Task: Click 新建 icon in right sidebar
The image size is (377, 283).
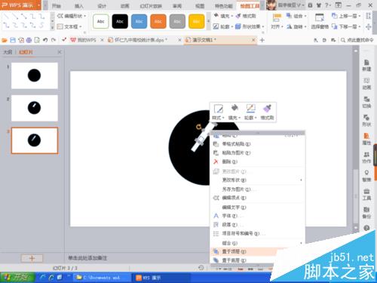Action: pos(366,65)
